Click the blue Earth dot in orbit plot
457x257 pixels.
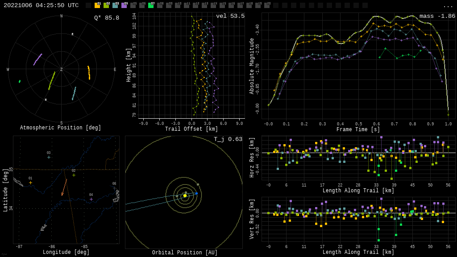click(x=196, y=193)
